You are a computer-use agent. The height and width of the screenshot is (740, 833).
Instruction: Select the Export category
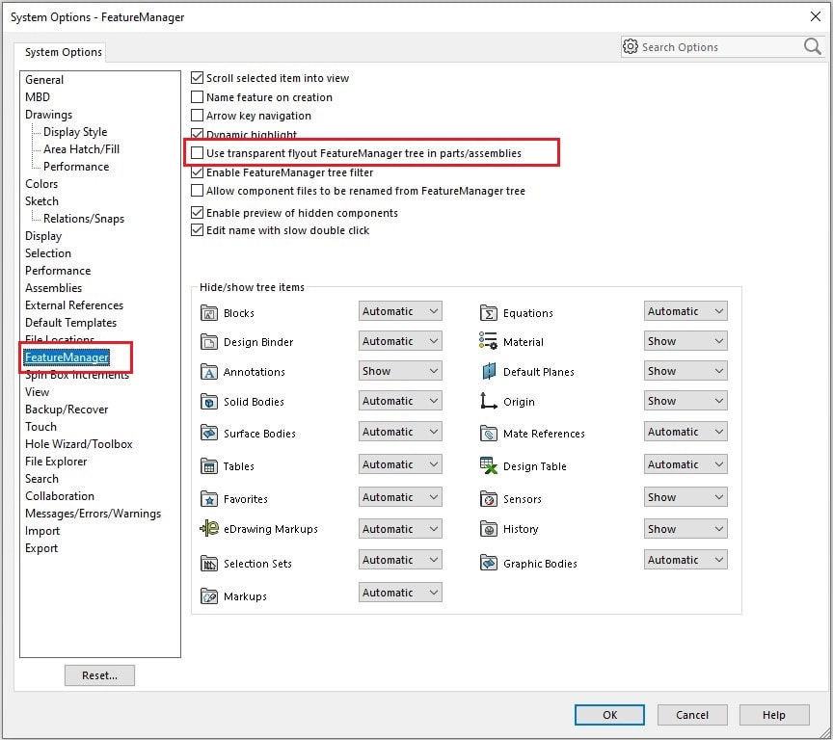point(41,548)
